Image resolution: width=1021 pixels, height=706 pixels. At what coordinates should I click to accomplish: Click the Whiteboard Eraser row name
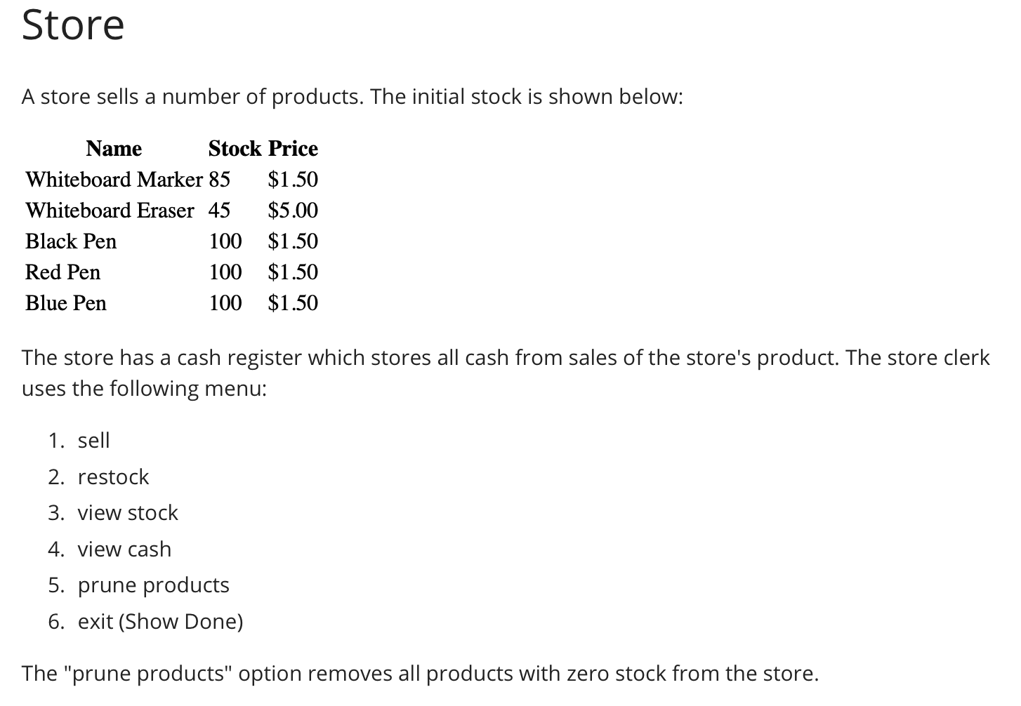click(x=110, y=211)
